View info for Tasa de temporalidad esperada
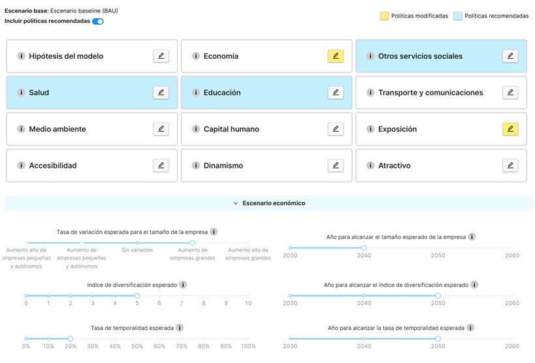This screenshot has height=363, width=535. tap(180, 328)
